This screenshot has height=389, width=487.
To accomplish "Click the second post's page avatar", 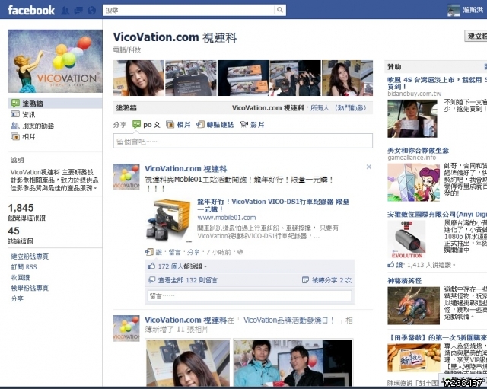I will tap(126, 328).
